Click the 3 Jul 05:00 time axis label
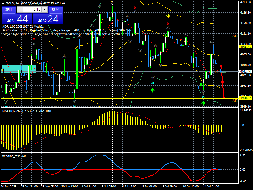 (x=109, y=187)
